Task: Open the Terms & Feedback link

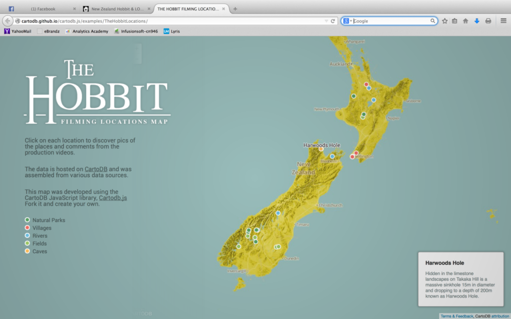Action: [457, 316]
